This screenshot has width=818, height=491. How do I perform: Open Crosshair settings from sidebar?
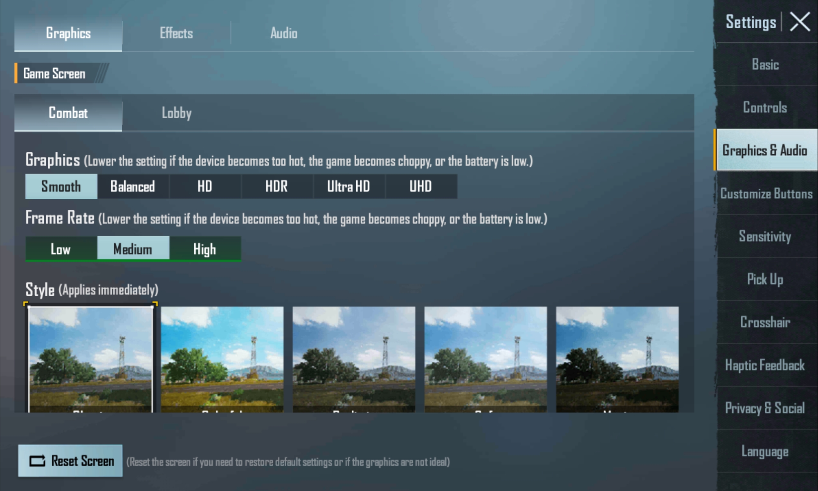click(x=766, y=322)
